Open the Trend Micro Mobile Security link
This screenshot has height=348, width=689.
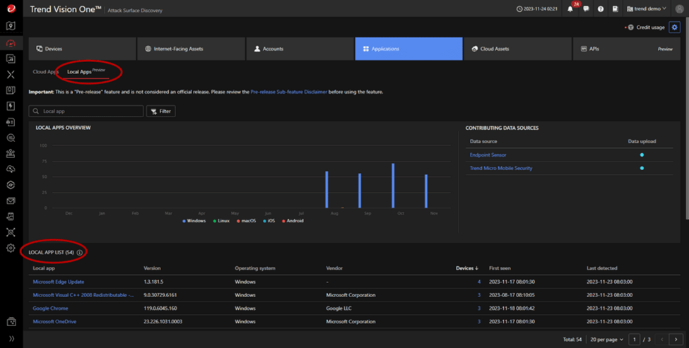[501, 168]
